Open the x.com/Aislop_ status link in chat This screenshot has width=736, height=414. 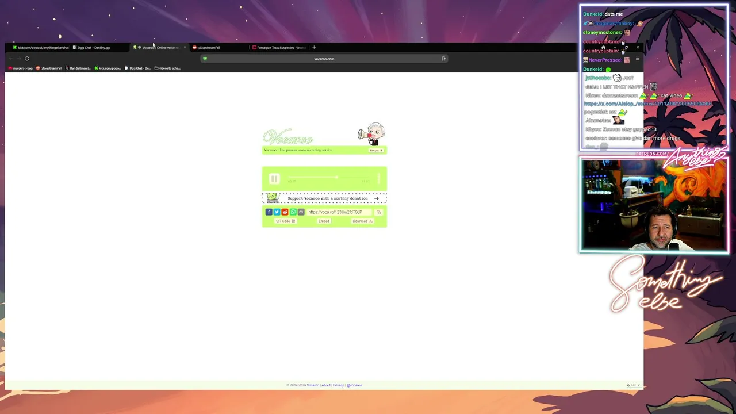coord(648,104)
